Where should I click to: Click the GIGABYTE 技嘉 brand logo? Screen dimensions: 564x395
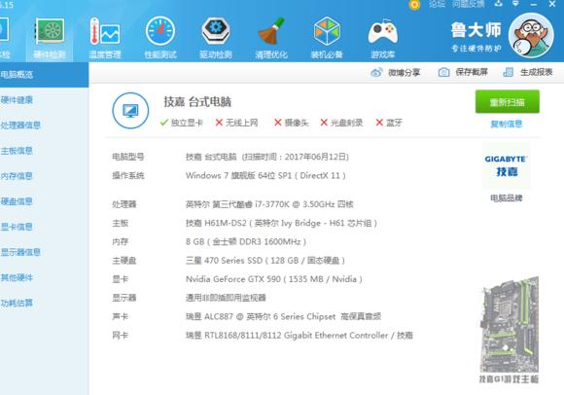(x=506, y=165)
